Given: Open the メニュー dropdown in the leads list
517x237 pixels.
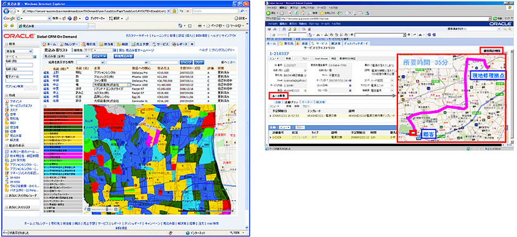Looking at the screenshot, I should (x=100, y=56).
